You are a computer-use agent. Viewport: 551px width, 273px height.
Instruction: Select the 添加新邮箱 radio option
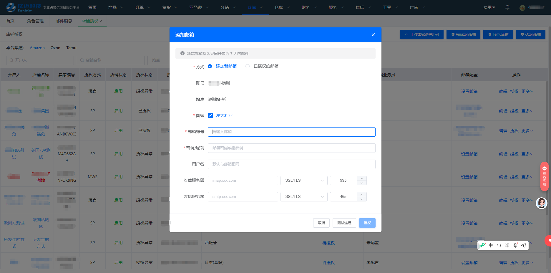point(210,66)
